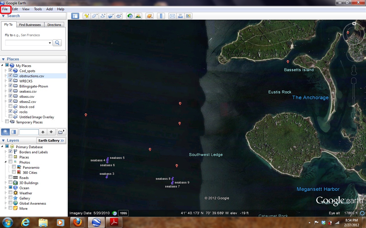Click the red marker near Bassetts Island
This screenshot has width=366, height=228.
click(288, 62)
